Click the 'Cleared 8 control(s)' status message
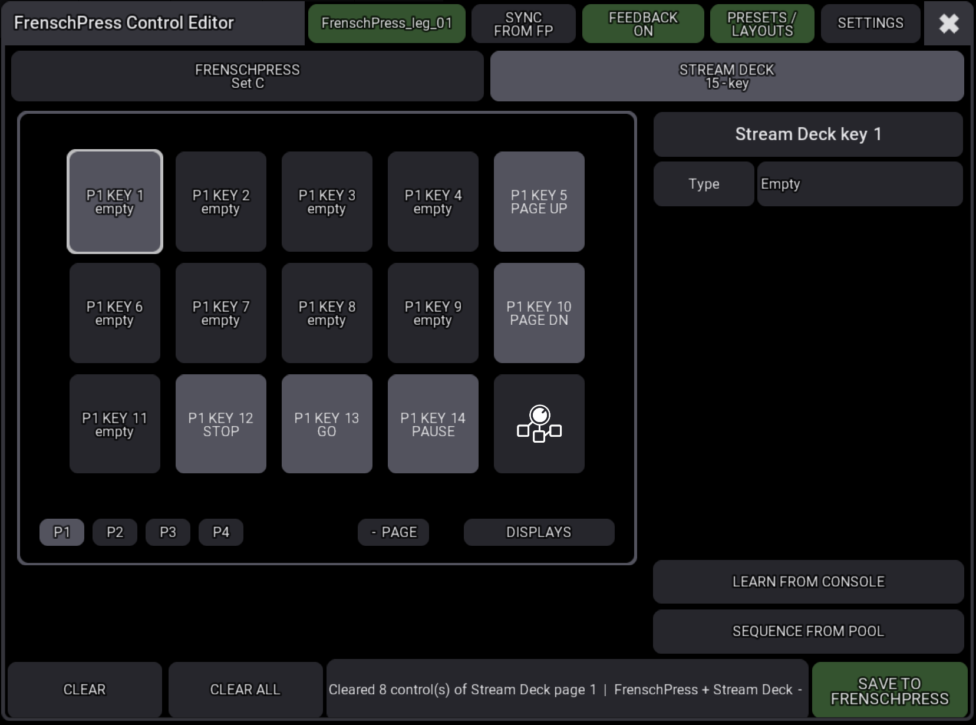The width and height of the screenshot is (976, 725). click(x=567, y=690)
